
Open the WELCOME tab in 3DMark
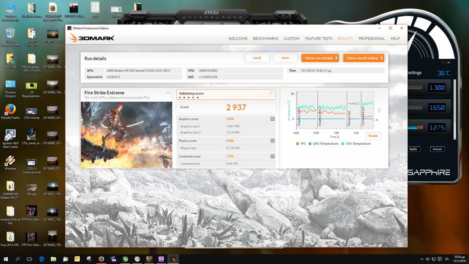tap(238, 38)
